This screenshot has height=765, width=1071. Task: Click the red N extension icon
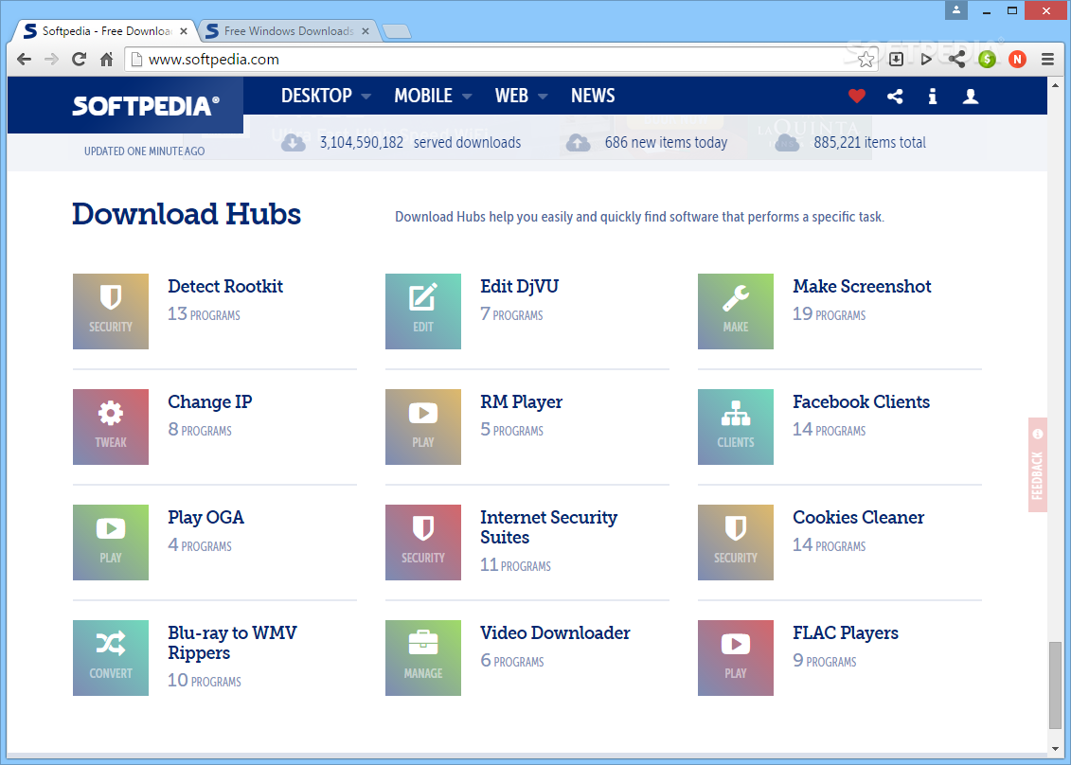coord(1017,60)
